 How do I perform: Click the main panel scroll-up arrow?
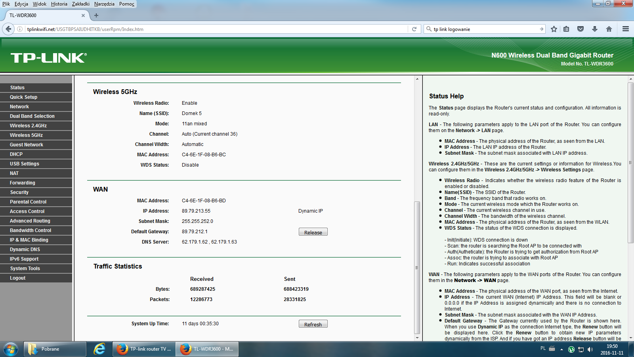[417, 79]
